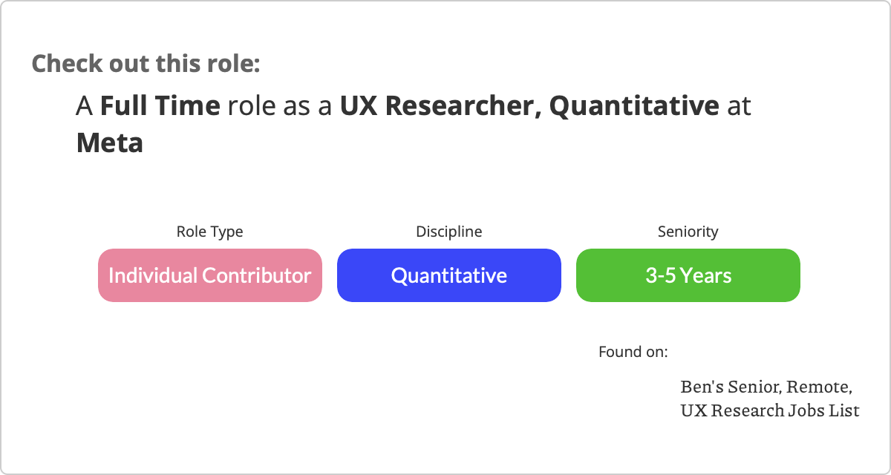Click the leading 'A' of the headline
Screen dimensions: 891x475
[85, 107]
